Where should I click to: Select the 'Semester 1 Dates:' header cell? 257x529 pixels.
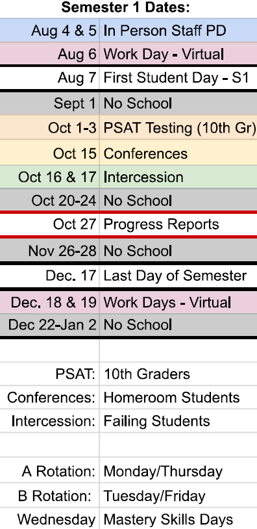[x=128, y=8]
